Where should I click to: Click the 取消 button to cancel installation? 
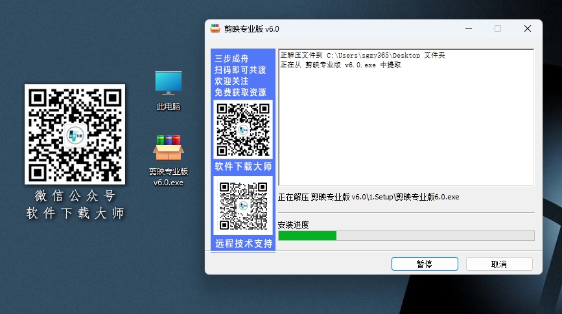point(499,264)
